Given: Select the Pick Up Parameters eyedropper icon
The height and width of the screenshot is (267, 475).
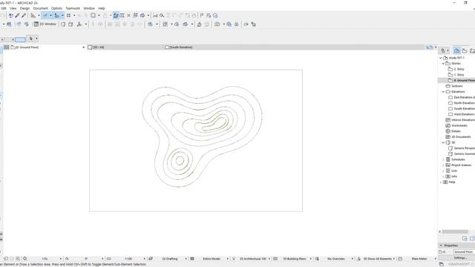Looking at the screenshot, I should tap(17, 16).
